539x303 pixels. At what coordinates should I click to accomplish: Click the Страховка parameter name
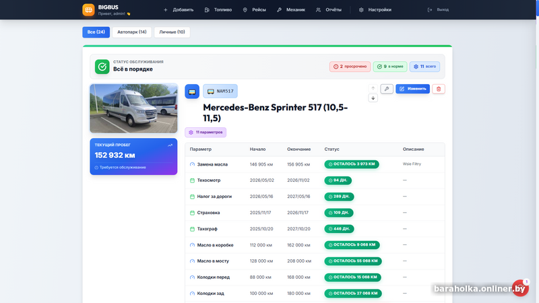point(208,213)
